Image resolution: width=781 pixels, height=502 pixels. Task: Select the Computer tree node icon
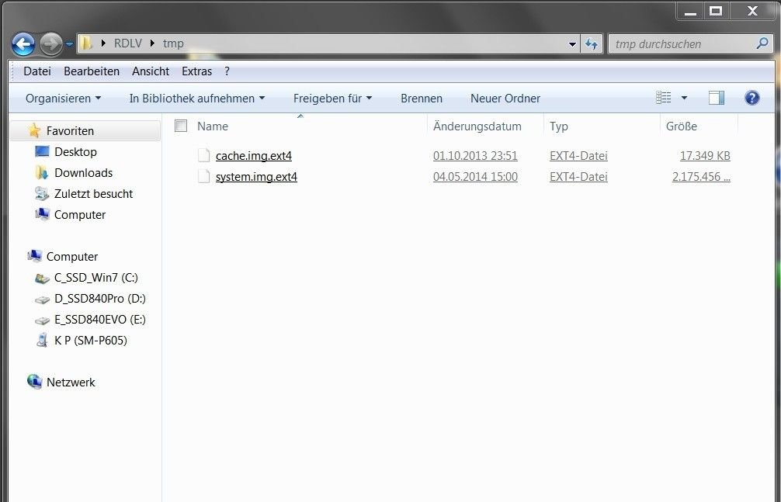click(x=34, y=256)
